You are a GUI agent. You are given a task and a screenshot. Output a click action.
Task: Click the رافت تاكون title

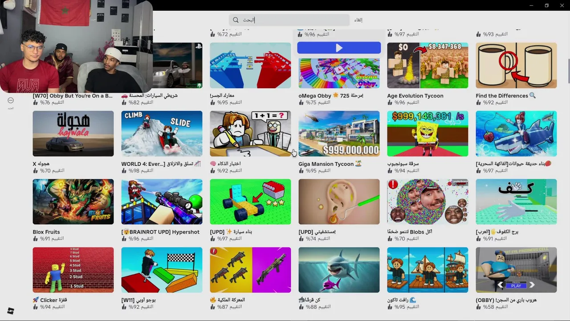tap(402, 300)
